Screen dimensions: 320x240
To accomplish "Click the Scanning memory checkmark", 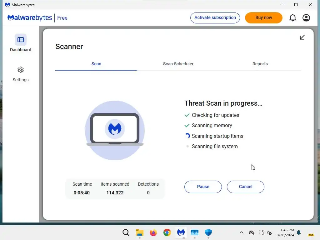I will coord(187,126).
